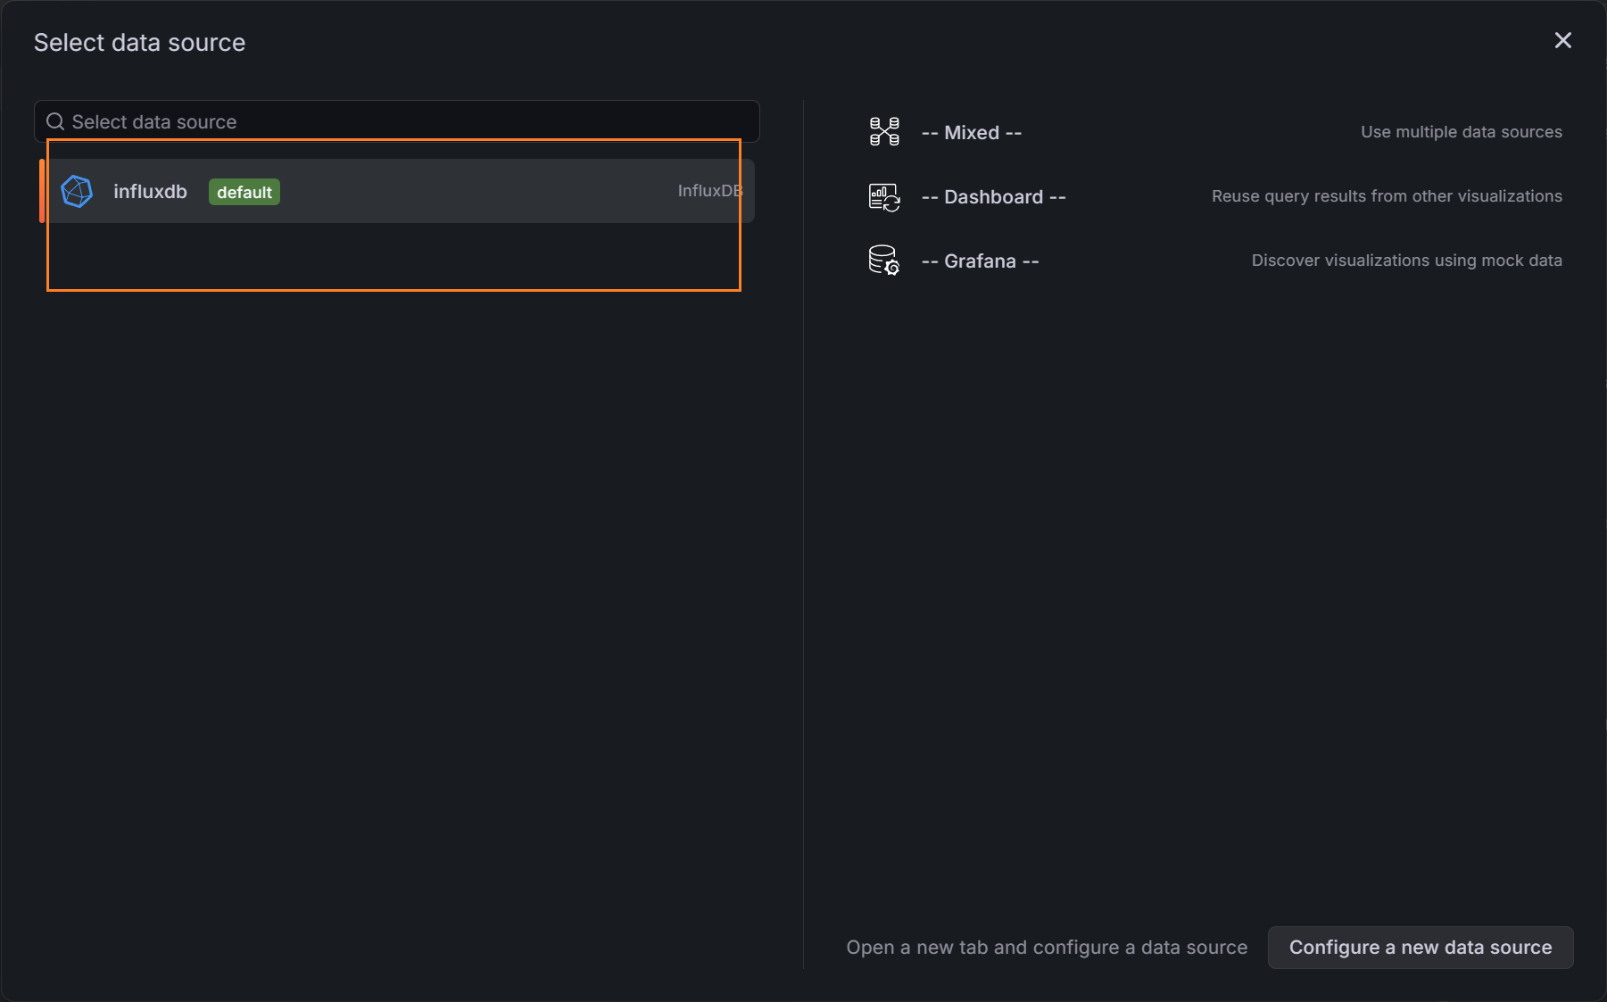
Task: Click the InfluxDB logo icon
Action: tap(77, 192)
